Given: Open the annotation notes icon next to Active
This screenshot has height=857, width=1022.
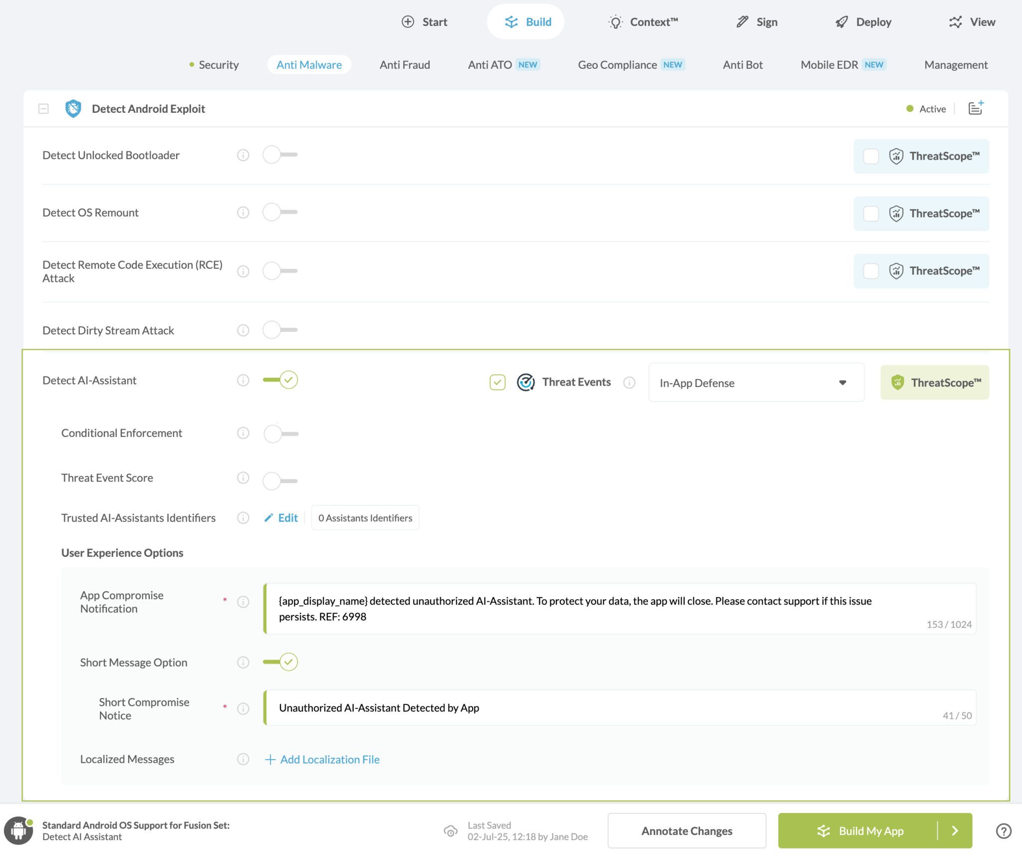Looking at the screenshot, I should point(975,108).
